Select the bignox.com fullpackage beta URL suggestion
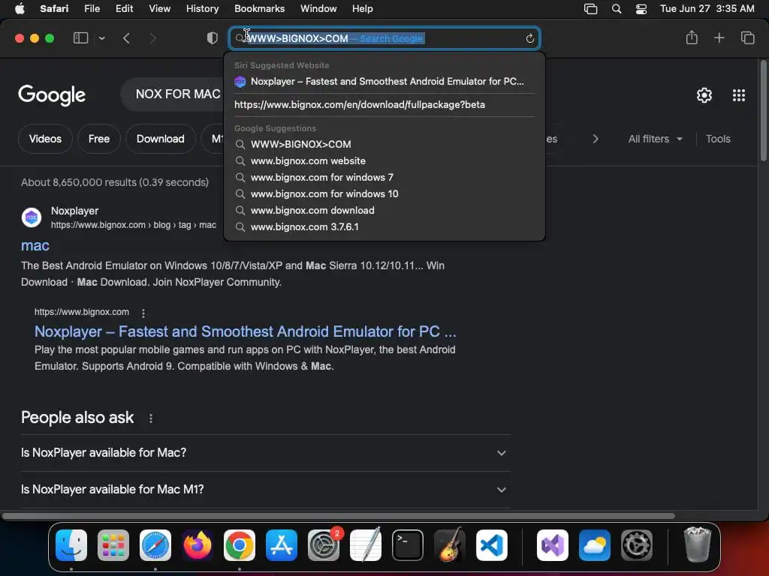Image resolution: width=769 pixels, height=576 pixels. (384, 104)
